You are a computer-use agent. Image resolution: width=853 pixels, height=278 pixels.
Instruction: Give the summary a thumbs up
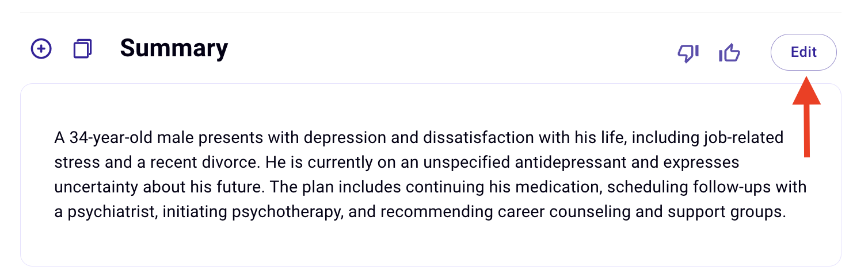[x=729, y=53]
